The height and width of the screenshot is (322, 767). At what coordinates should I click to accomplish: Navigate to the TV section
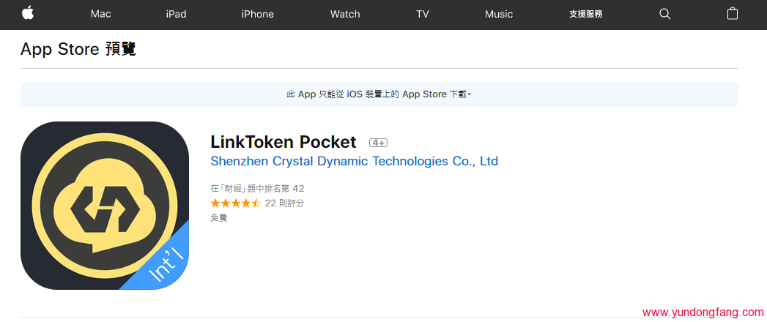click(423, 14)
